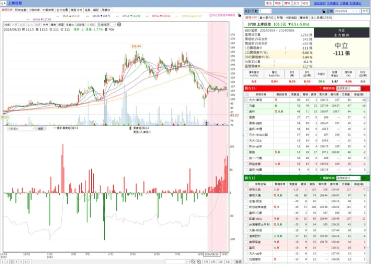The height and width of the screenshot is (264, 371).
Task: Check the 群益金鼎 buyer row checkbox
Action: [246, 163]
